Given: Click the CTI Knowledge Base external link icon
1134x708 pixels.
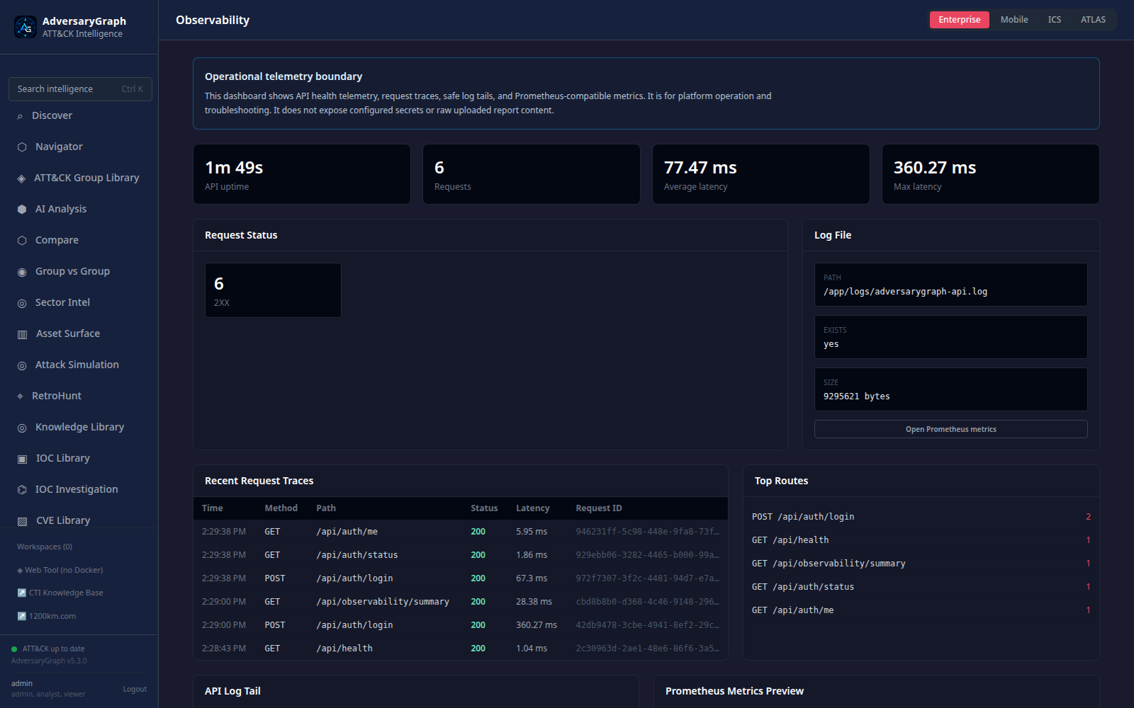Looking at the screenshot, I should click(x=21, y=593).
